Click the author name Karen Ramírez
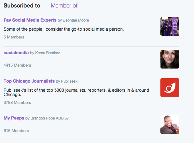The height and width of the screenshot is (143, 194). pos(47,53)
